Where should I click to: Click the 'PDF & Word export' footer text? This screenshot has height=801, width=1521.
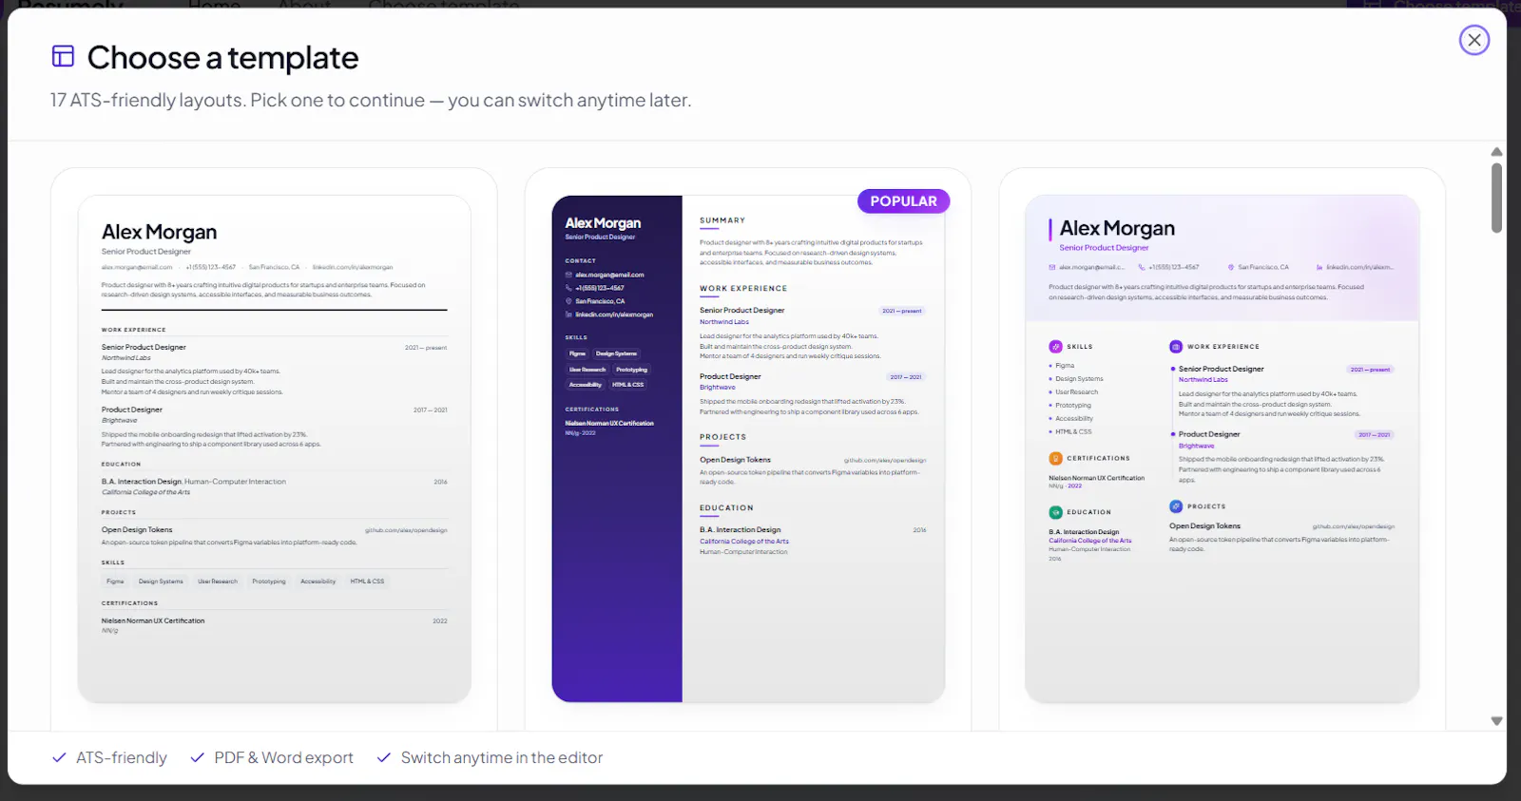pyautogui.click(x=283, y=757)
